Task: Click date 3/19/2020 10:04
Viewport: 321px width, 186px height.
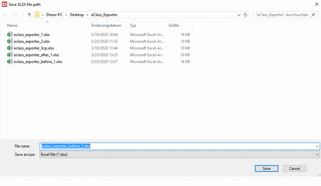Action: [104, 35]
